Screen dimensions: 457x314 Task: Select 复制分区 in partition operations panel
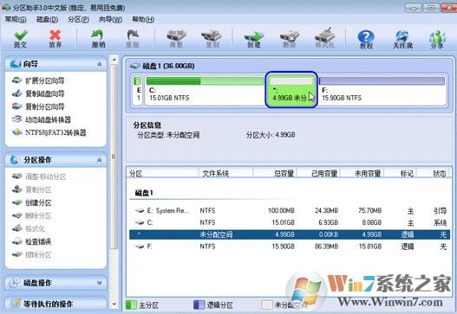[x=32, y=189]
